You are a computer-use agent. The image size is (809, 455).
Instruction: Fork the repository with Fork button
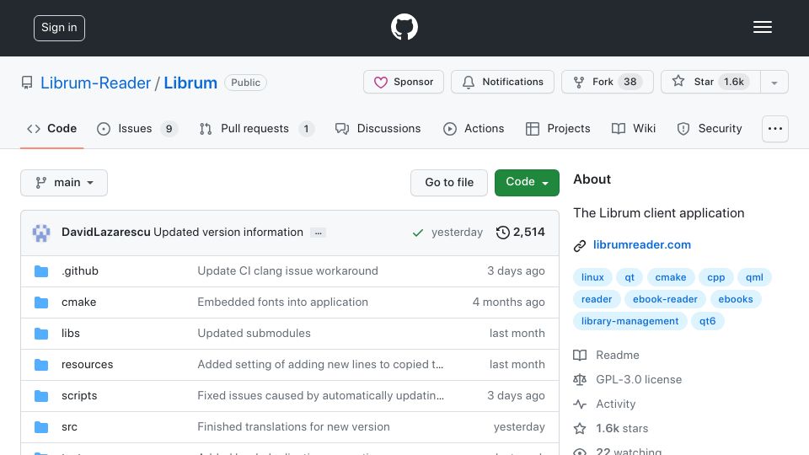[608, 82]
